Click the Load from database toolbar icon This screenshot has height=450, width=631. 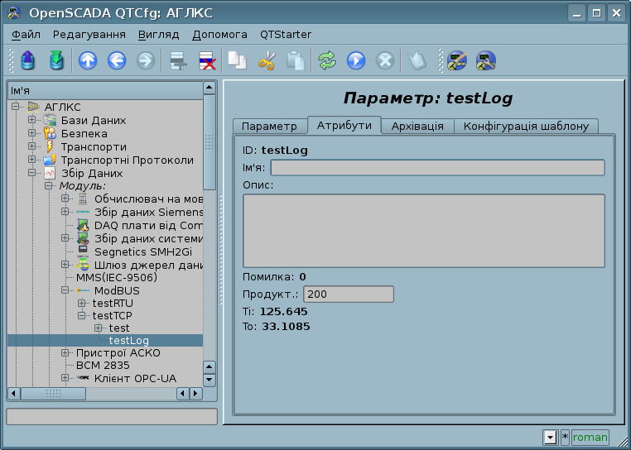point(28,60)
